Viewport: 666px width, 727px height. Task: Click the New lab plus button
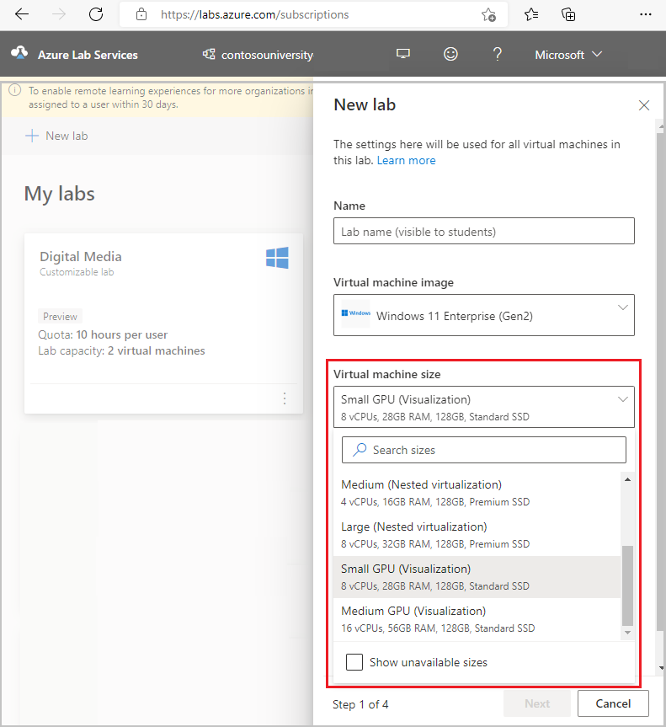pos(56,136)
